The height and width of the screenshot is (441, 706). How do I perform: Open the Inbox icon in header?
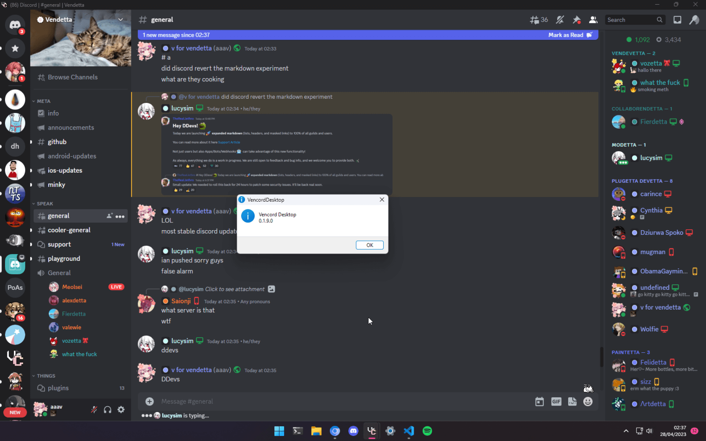677,20
